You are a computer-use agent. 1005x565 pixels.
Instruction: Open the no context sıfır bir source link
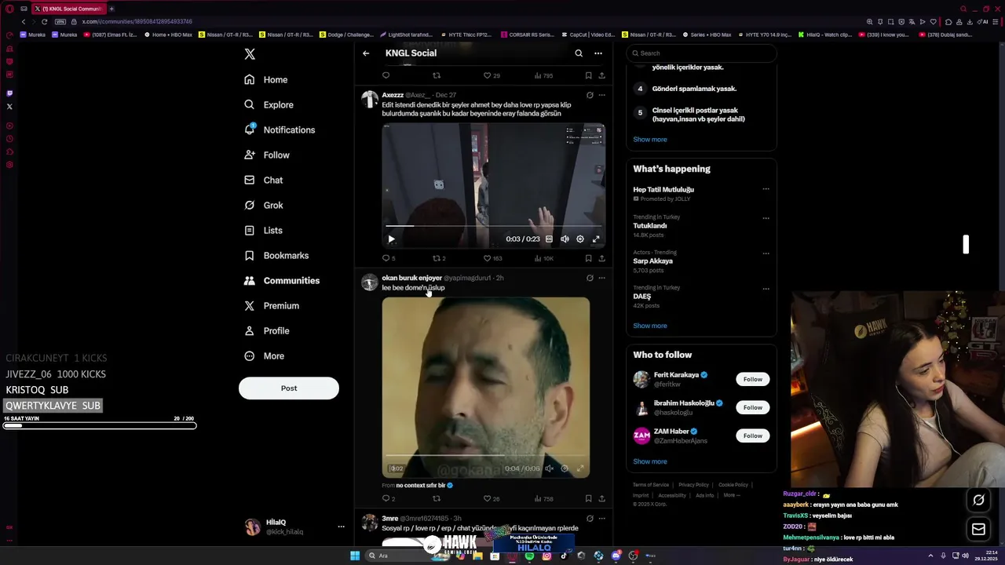pyautogui.click(x=424, y=486)
